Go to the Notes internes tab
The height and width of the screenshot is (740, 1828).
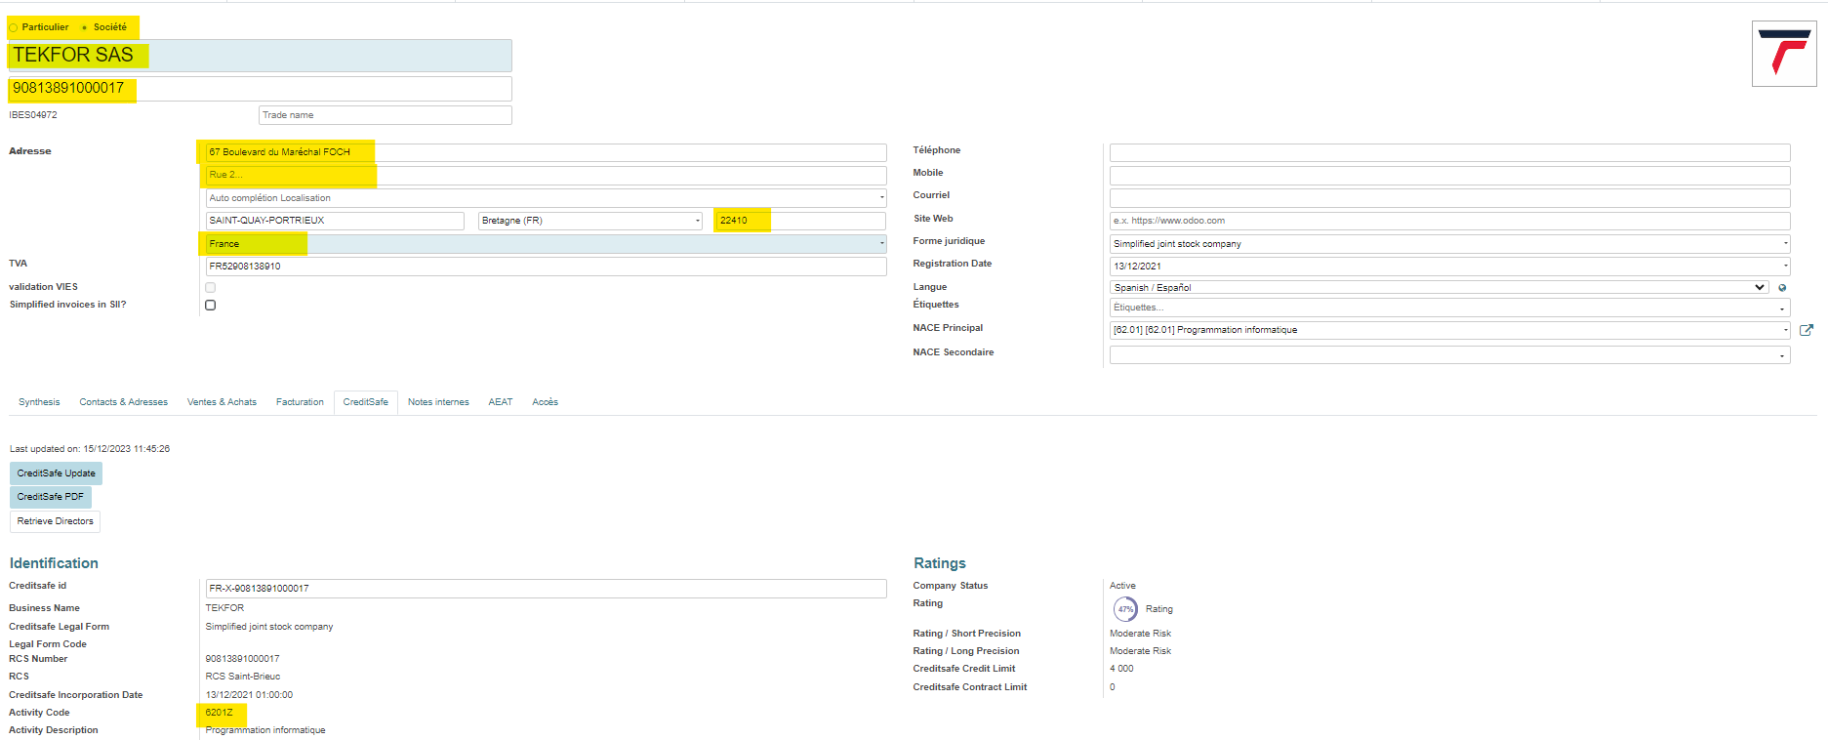coord(438,402)
